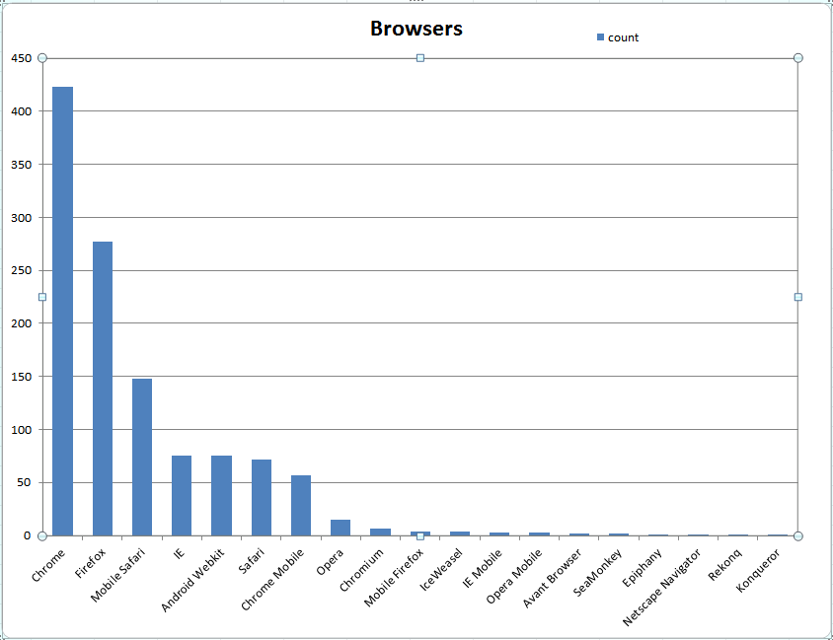Click bottom-center plot area square handle

click(x=420, y=536)
